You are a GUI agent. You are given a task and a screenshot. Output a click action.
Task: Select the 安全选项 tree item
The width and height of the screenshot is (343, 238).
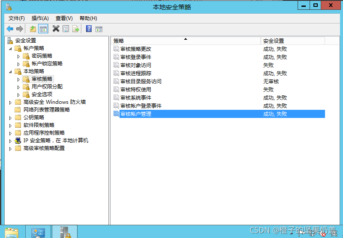click(x=42, y=94)
